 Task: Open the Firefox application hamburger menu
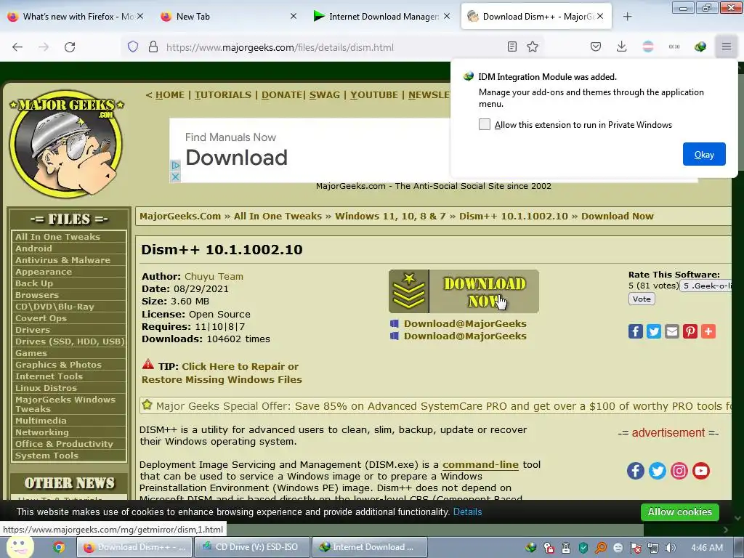(x=727, y=46)
